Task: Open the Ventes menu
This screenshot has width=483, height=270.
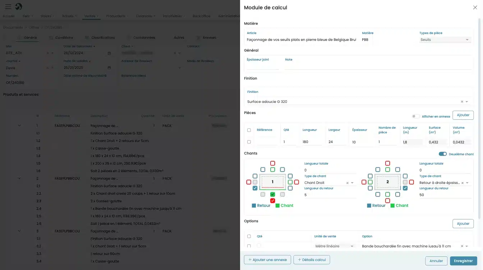Action: click(91, 16)
